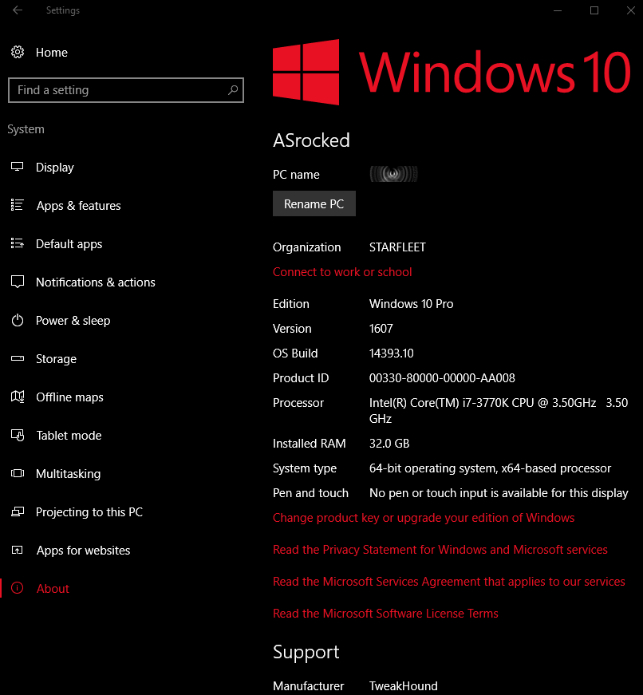Click the Windows 10 Pro edition text

pos(411,304)
